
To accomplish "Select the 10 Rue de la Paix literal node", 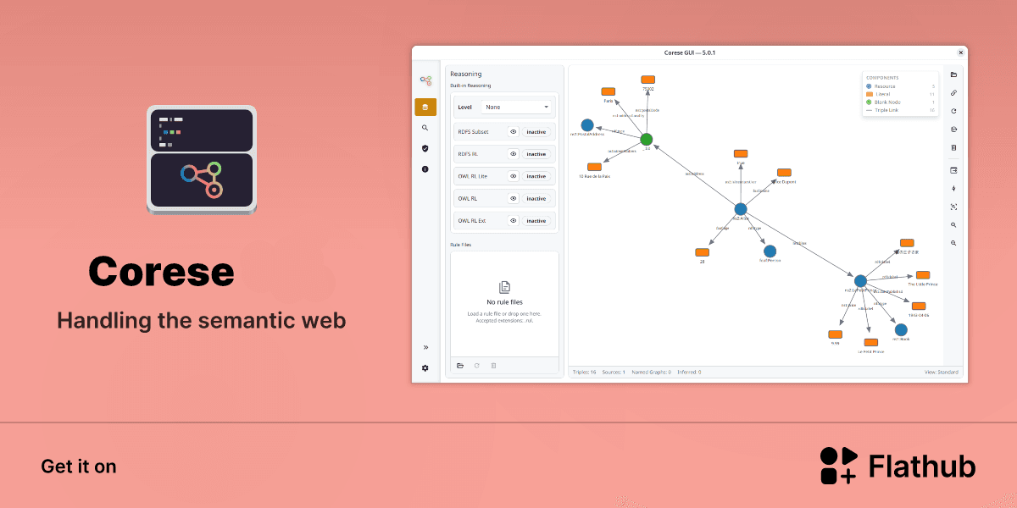I will point(594,168).
